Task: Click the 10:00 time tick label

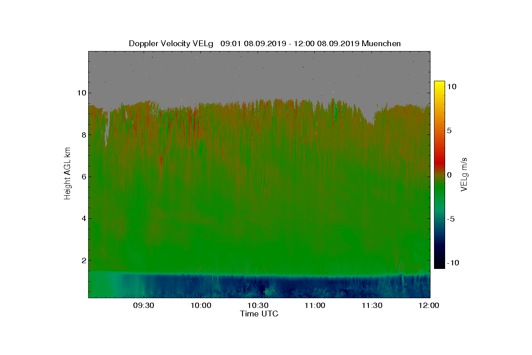Action: (200, 306)
